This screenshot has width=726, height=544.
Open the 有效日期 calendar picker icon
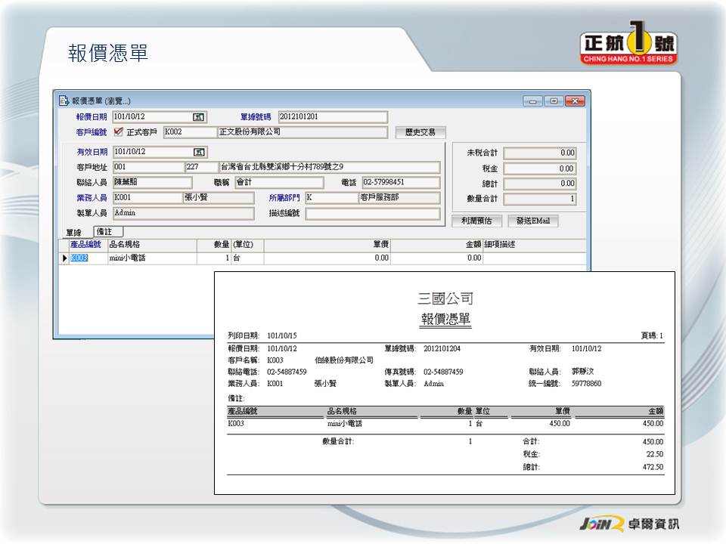coord(199,152)
